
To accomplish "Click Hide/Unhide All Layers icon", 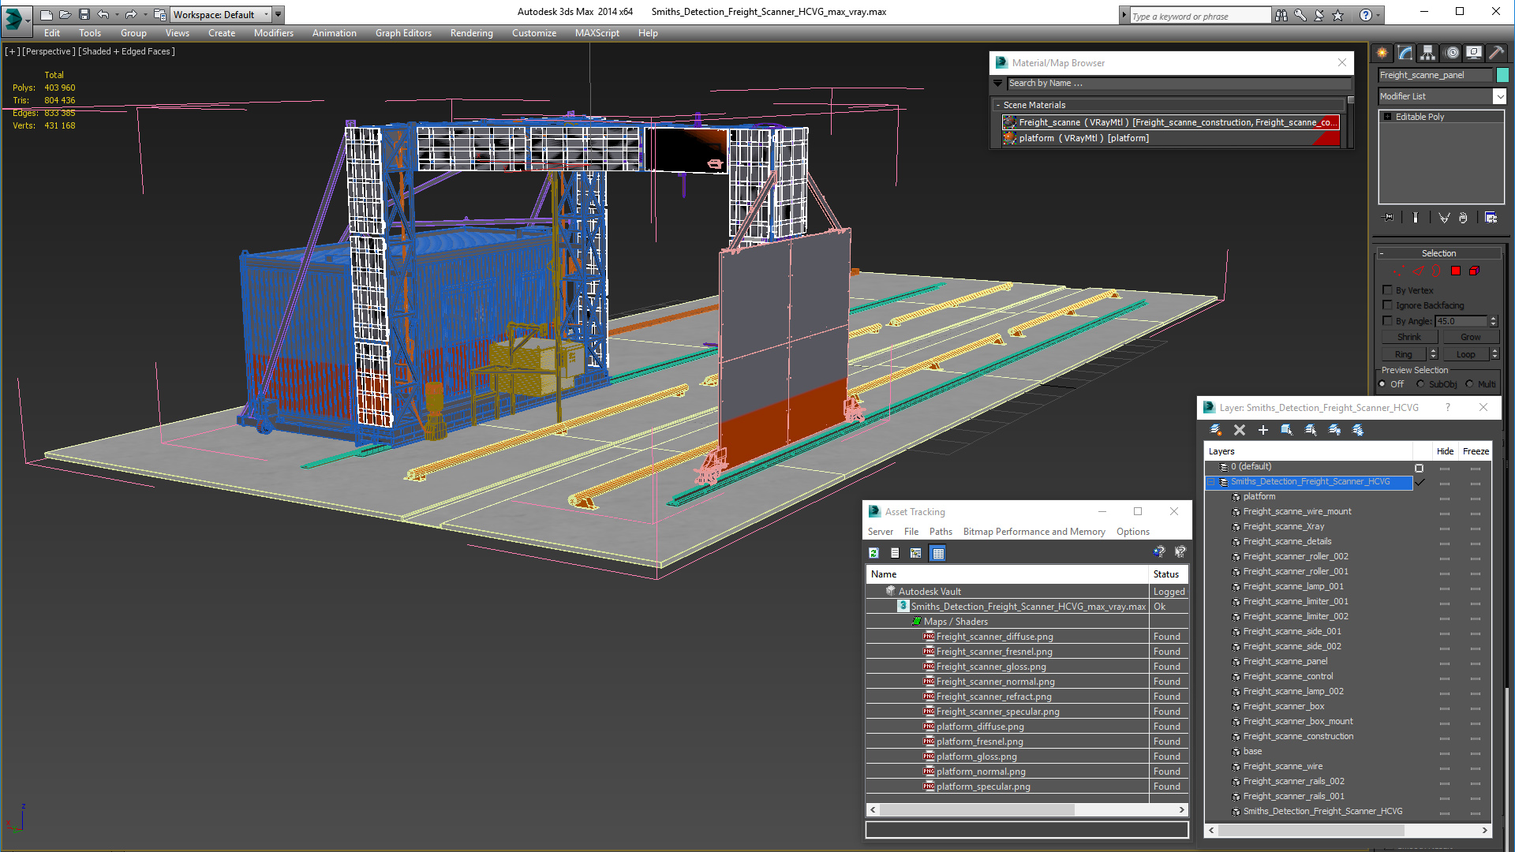I will pyautogui.click(x=1334, y=430).
